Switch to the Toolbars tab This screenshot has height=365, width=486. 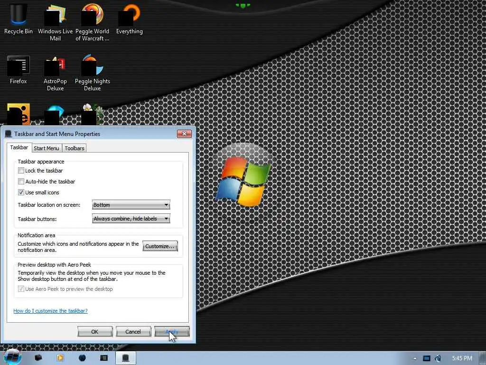[75, 148]
